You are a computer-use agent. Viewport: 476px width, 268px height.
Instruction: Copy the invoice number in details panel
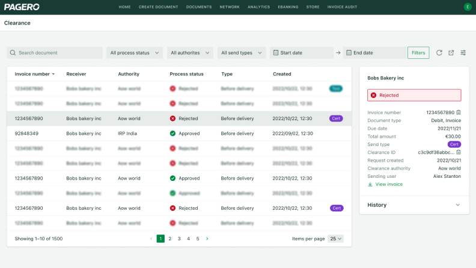459,112
